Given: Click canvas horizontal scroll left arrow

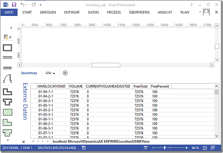Looking at the screenshot, I should (20, 65).
